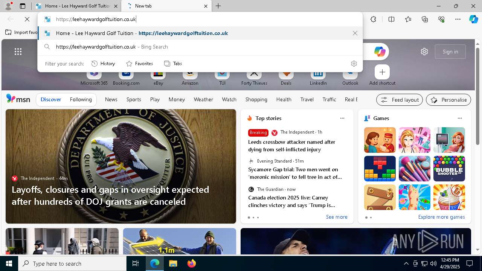Open Games card more options menu
The image size is (482, 271).
tap(459, 118)
